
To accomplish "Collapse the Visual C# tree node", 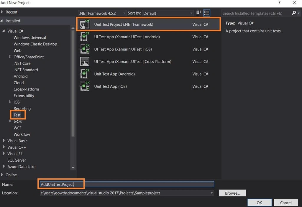I will pyautogui.click(x=4, y=31).
